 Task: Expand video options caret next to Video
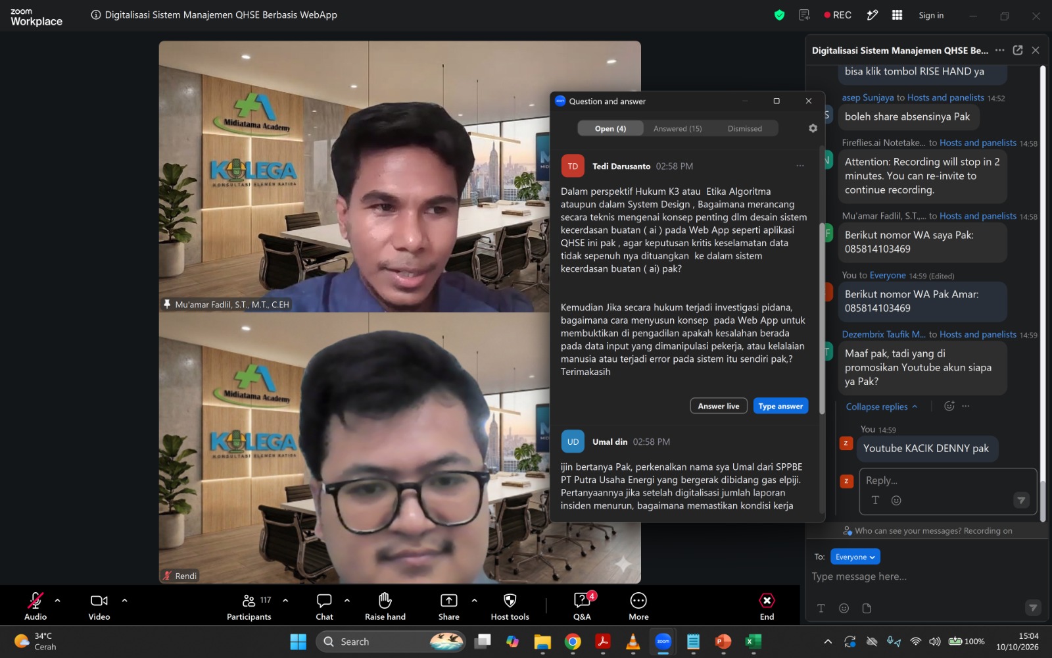click(x=124, y=600)
